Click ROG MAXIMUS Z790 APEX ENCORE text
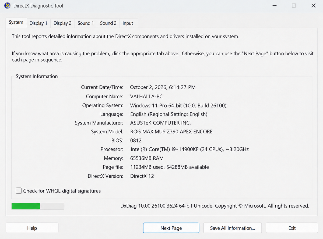 point(171,132)
